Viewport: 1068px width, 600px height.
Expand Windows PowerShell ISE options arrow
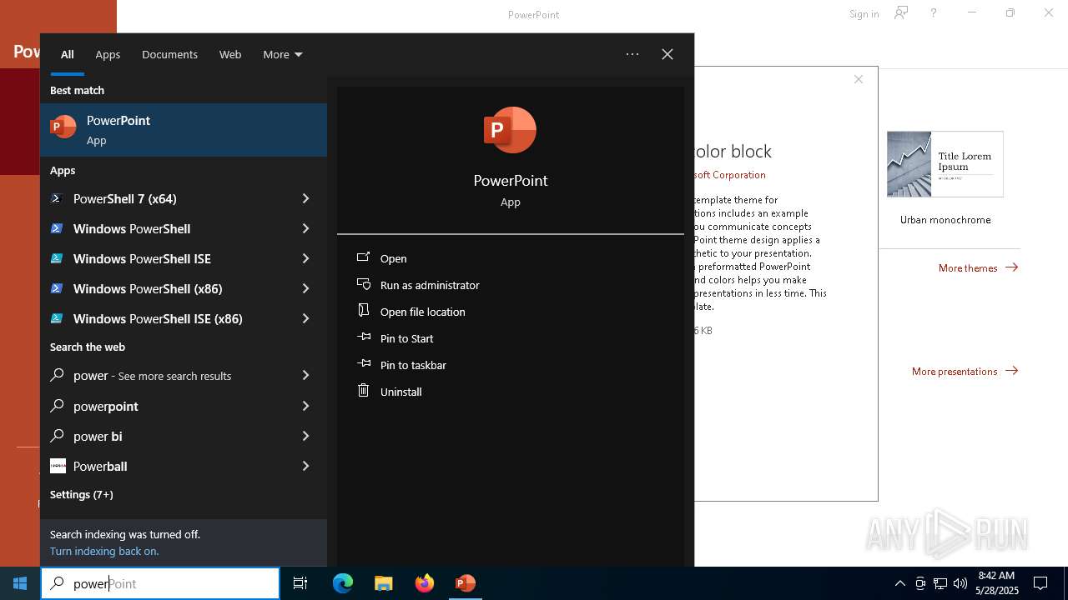click(305, 258)
